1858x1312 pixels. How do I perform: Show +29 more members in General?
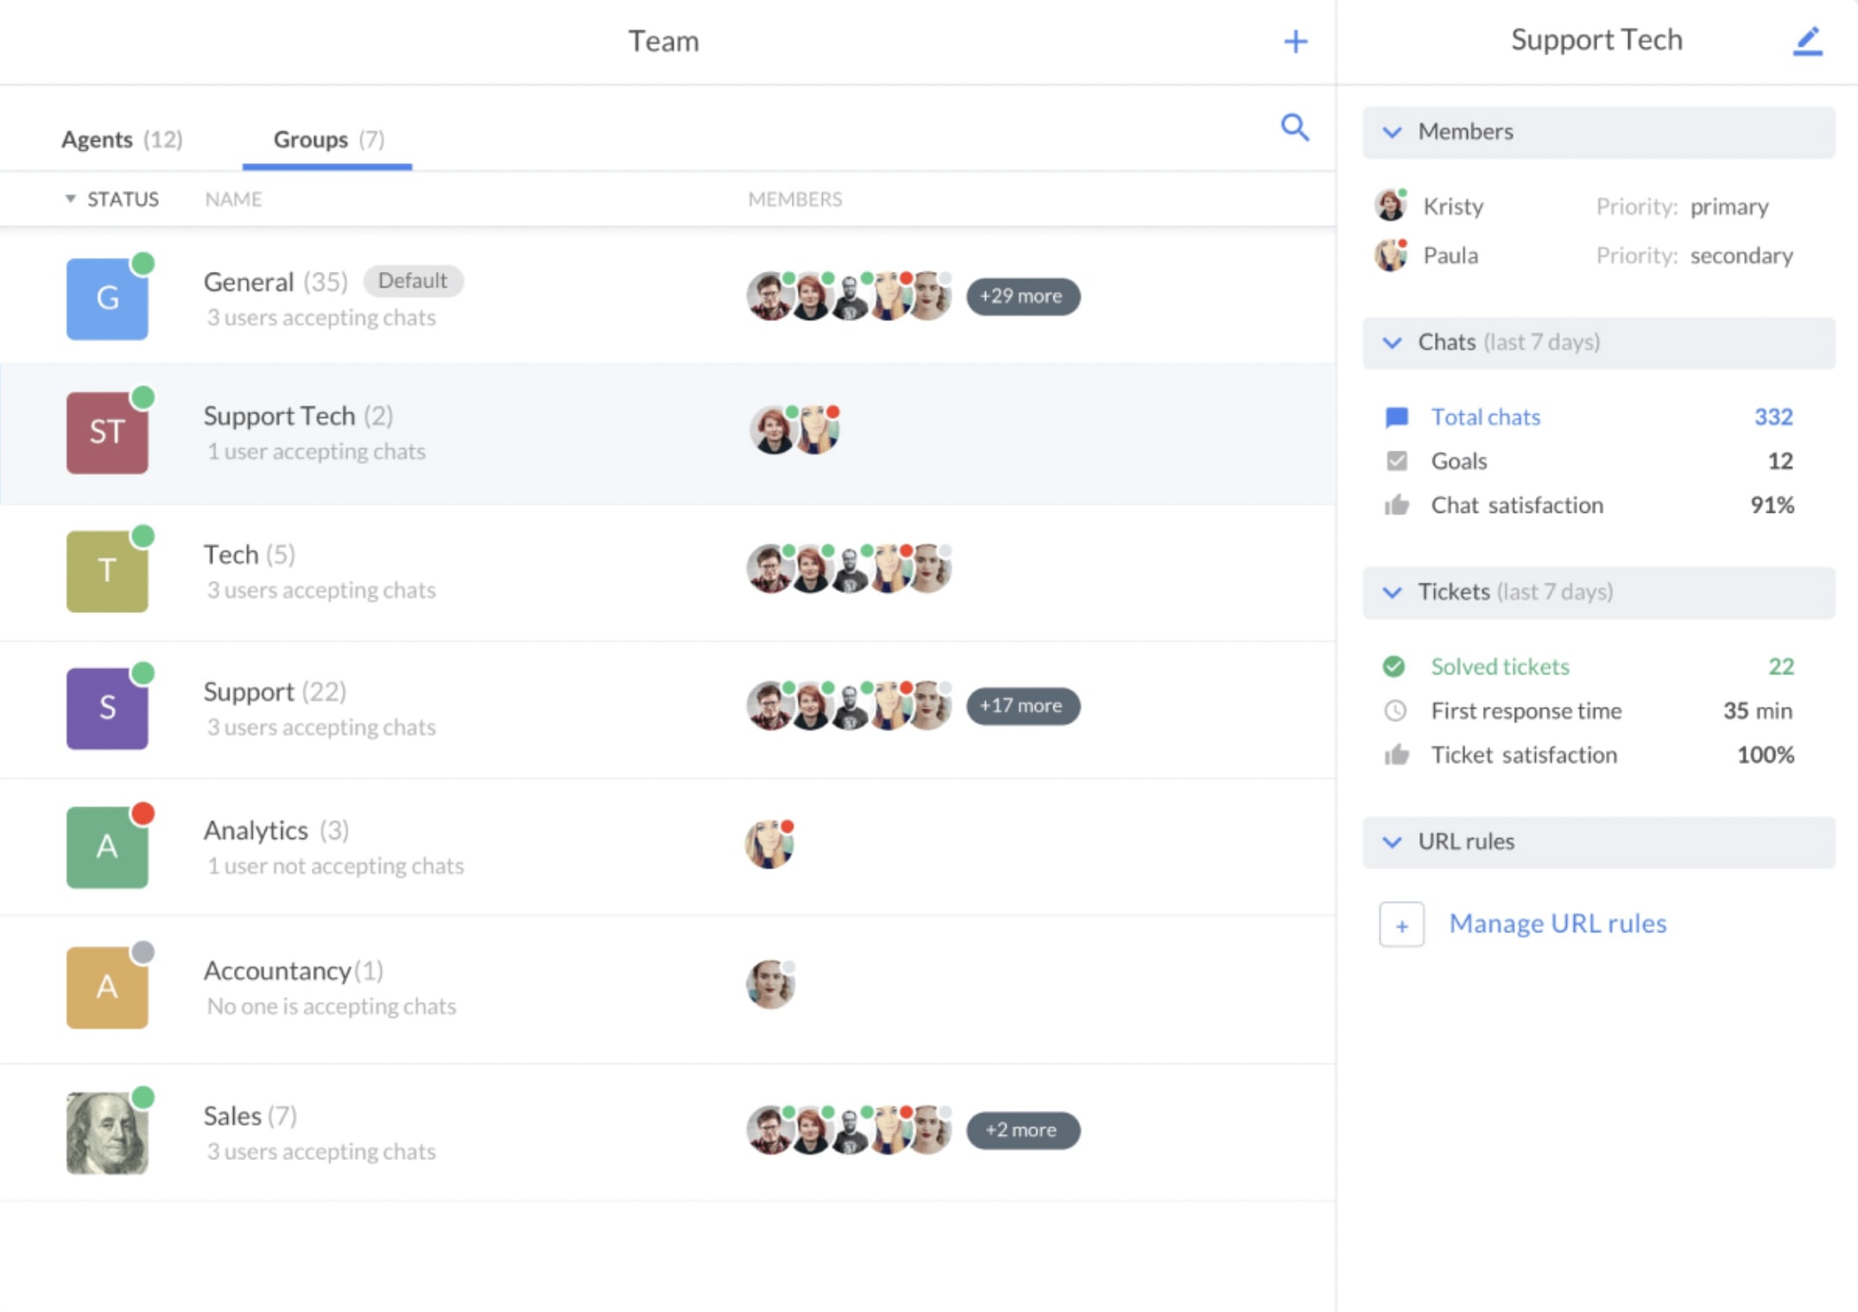pos(1022,296)
